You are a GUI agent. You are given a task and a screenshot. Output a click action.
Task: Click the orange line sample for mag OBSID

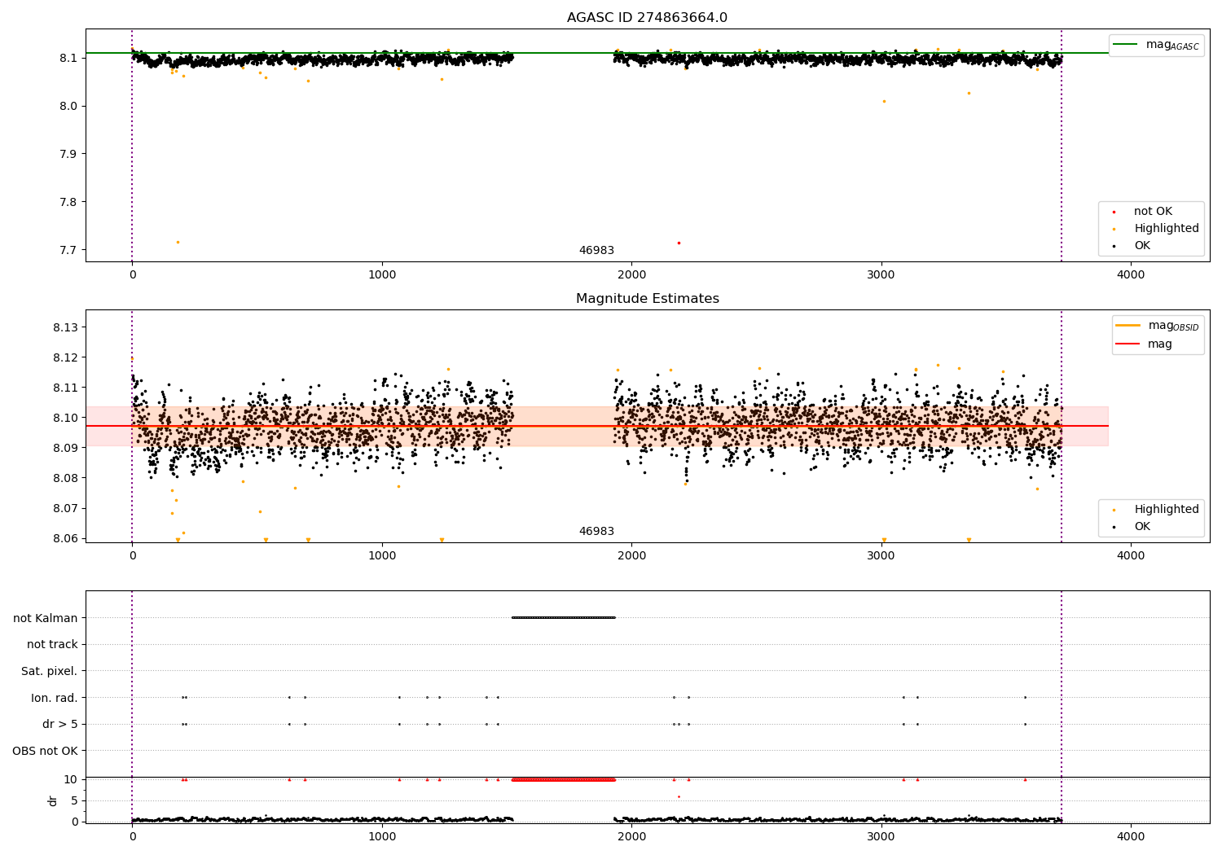pos(1128,326)
